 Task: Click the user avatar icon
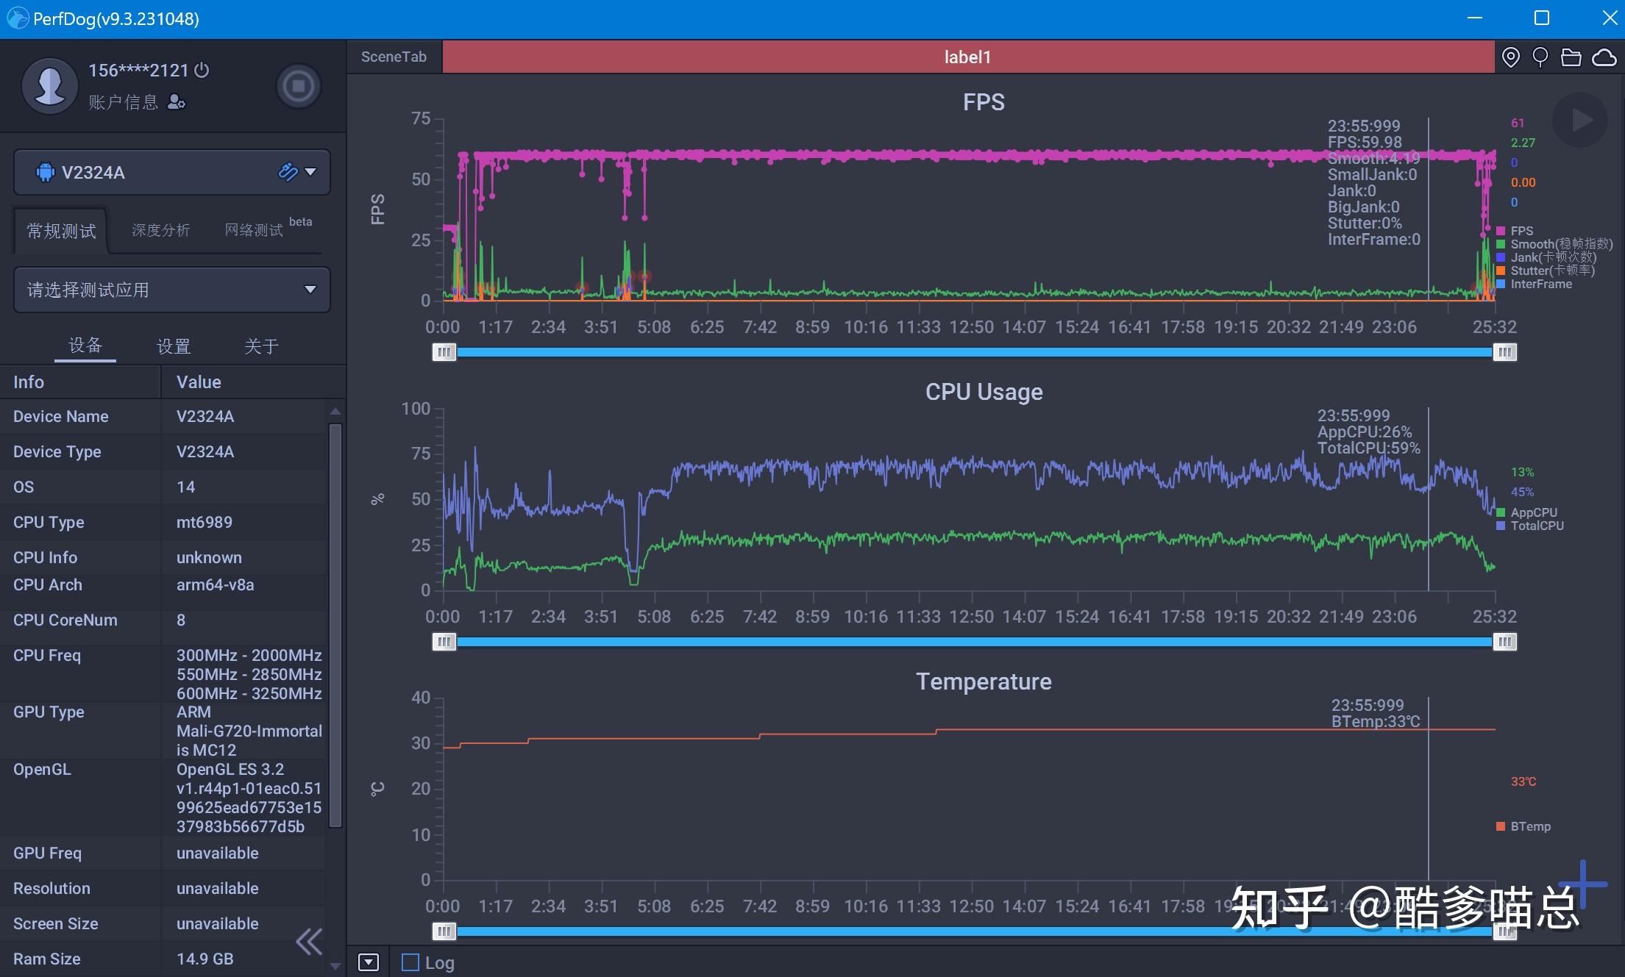click(50, 86)
